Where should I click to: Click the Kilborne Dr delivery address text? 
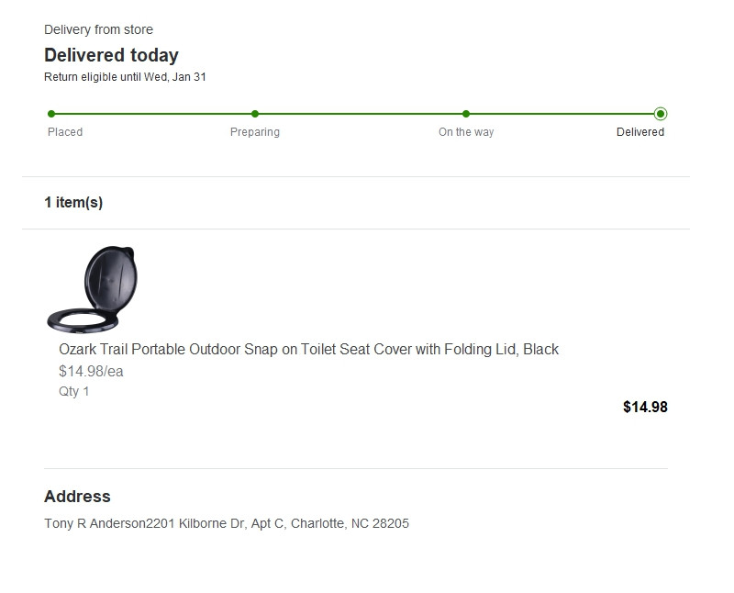[x=227, y=523]
